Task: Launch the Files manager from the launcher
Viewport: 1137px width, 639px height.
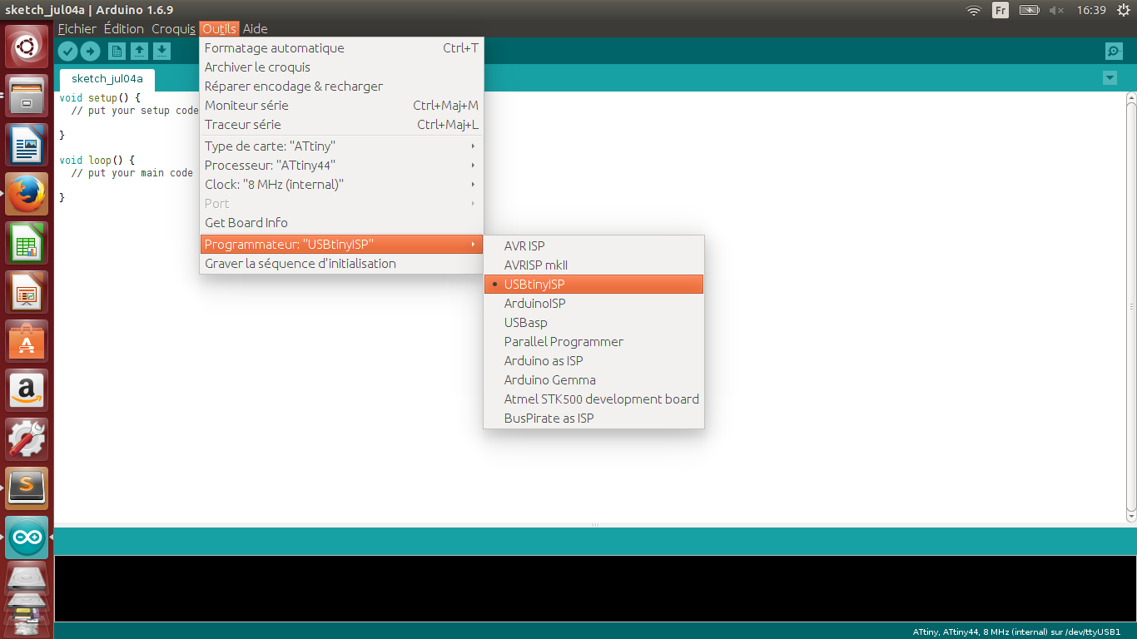Action: 27,95
